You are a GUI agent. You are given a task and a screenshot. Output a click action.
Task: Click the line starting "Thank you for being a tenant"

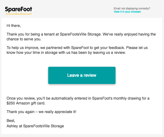(x=81, y=34)
